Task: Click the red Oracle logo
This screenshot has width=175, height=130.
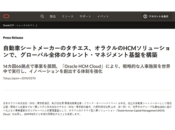Action: (x=6, y=16)
